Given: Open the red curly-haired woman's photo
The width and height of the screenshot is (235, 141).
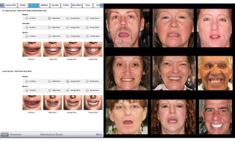Looking at the screenshot, I should coord(173,117).
